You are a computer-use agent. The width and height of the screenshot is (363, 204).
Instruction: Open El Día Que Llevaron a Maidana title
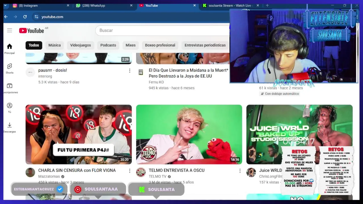click(x=189, y=73)
